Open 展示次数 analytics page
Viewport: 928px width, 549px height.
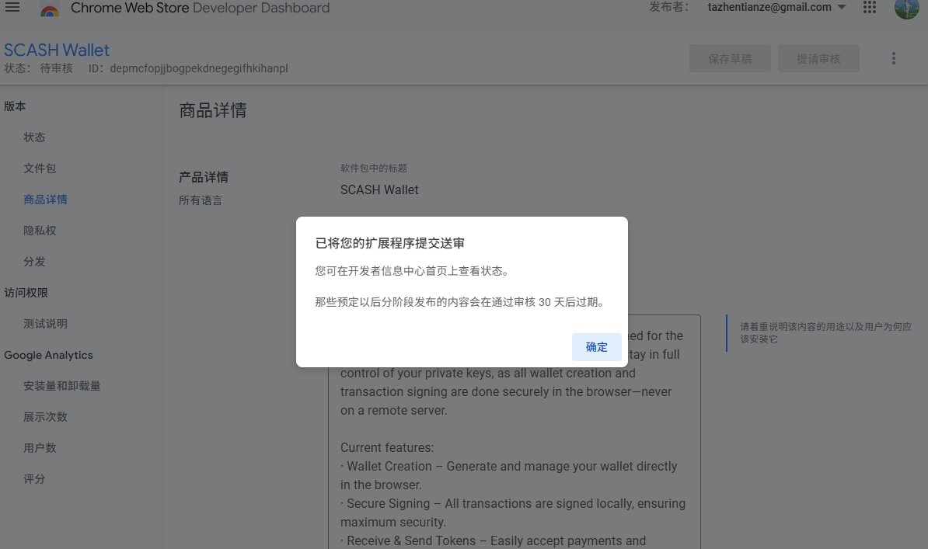point(46,416)
